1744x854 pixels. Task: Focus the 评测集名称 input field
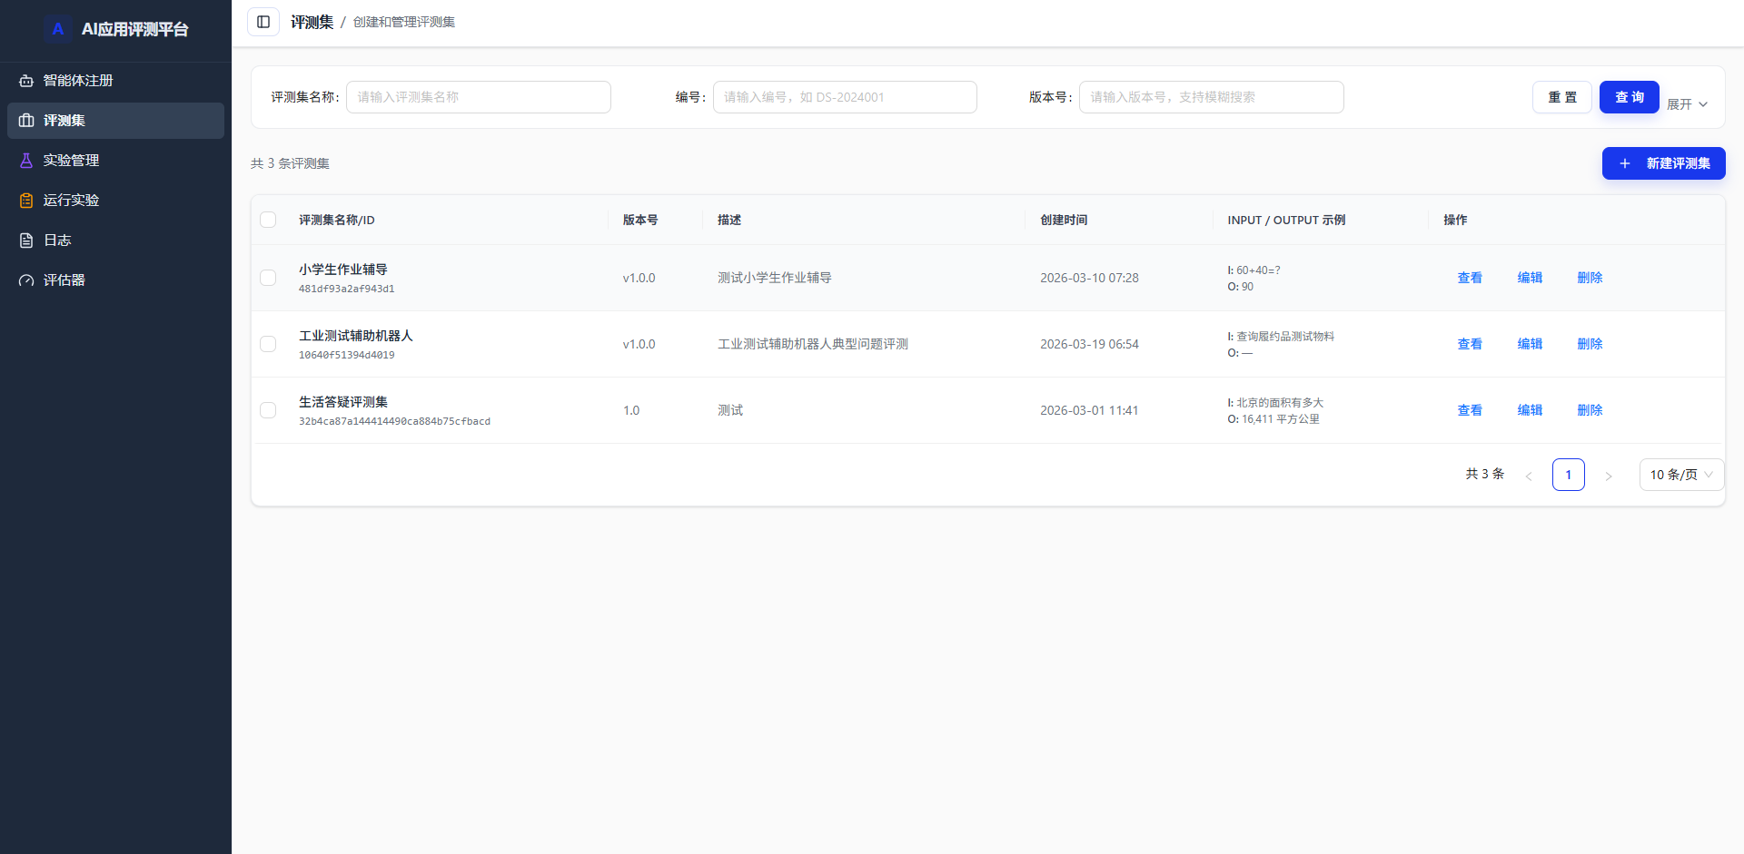click(479, 97)
